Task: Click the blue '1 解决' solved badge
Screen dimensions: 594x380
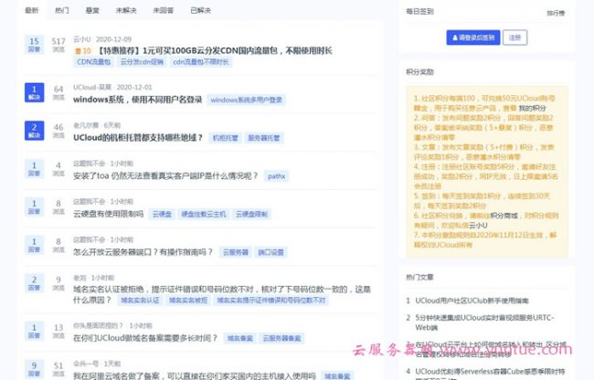Action: 34,93
